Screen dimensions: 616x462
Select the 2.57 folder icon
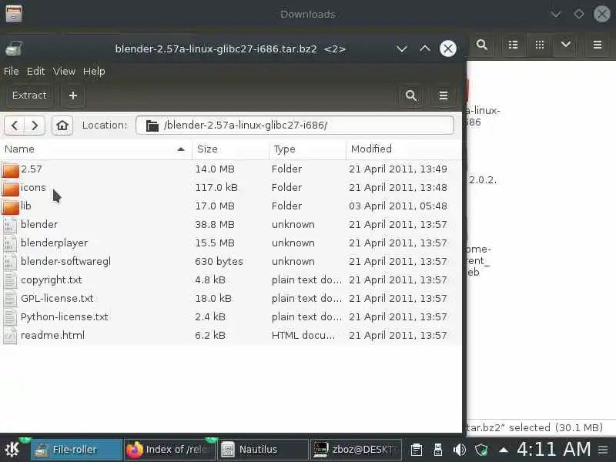tap(10, 169)
